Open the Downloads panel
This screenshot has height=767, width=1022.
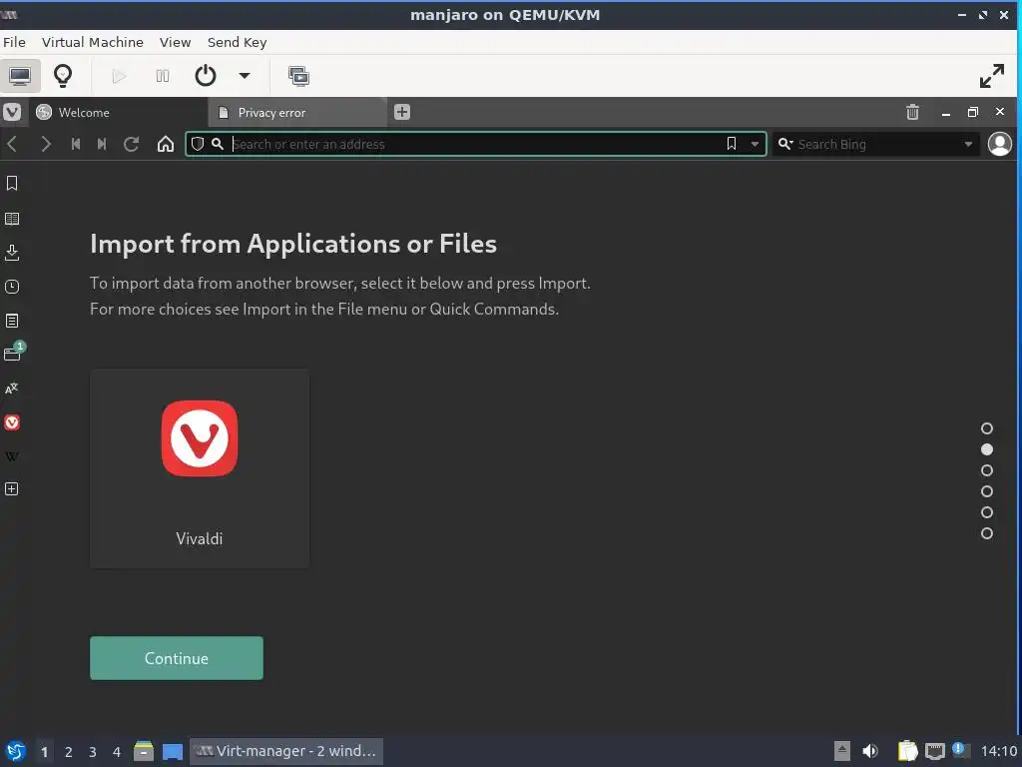point(12,253)
